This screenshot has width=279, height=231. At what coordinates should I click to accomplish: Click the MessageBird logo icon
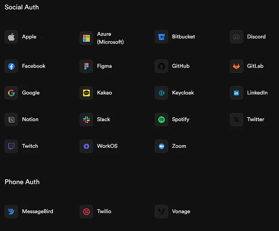[11, 212]
